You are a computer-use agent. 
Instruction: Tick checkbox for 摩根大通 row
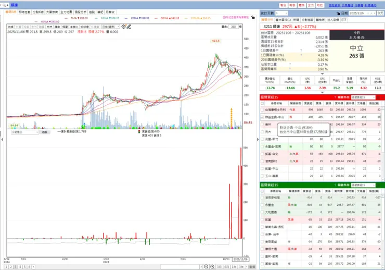click(262, 249)
